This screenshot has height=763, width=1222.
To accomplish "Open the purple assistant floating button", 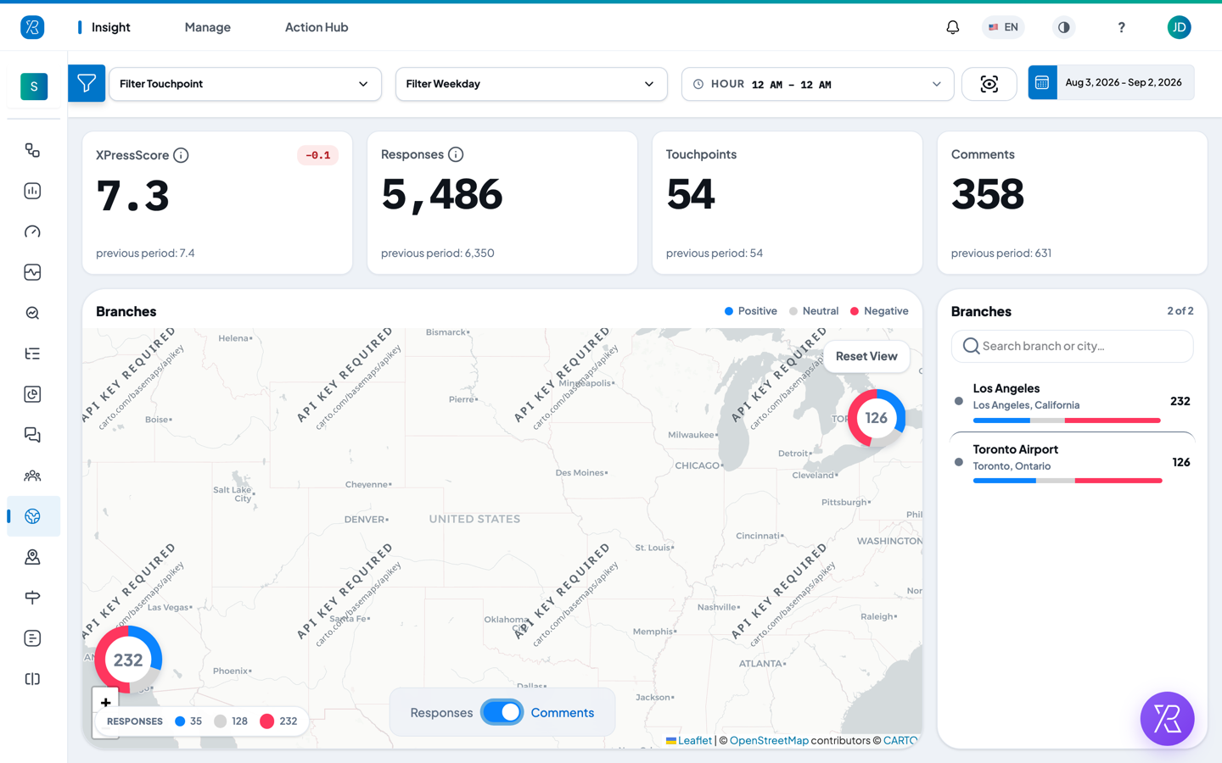I will pos(1167,719).
